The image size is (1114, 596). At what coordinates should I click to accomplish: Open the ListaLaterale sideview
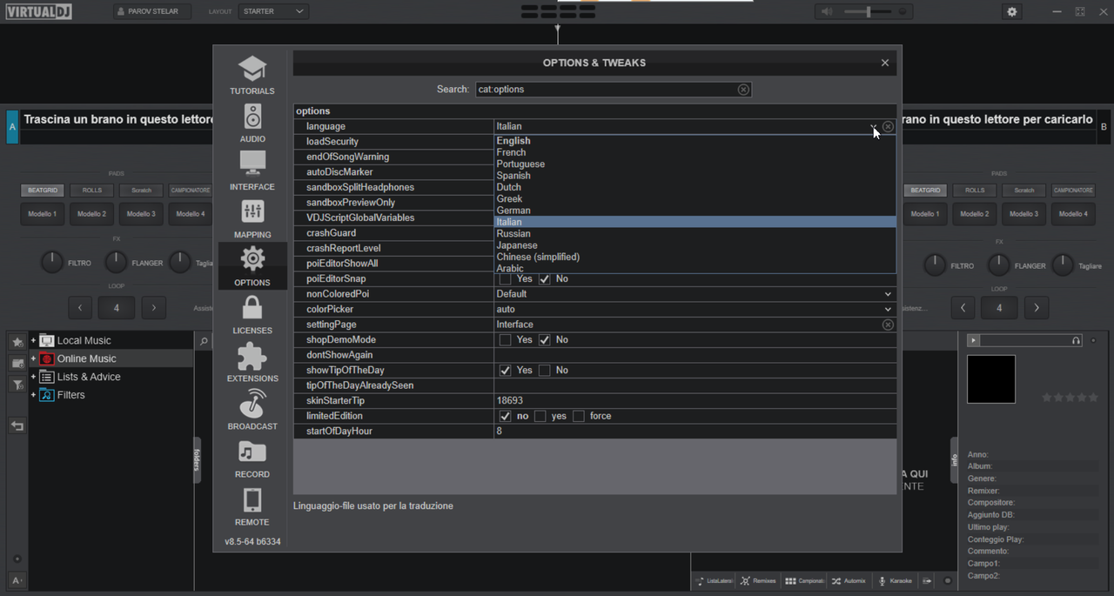(x=713, y=580)
